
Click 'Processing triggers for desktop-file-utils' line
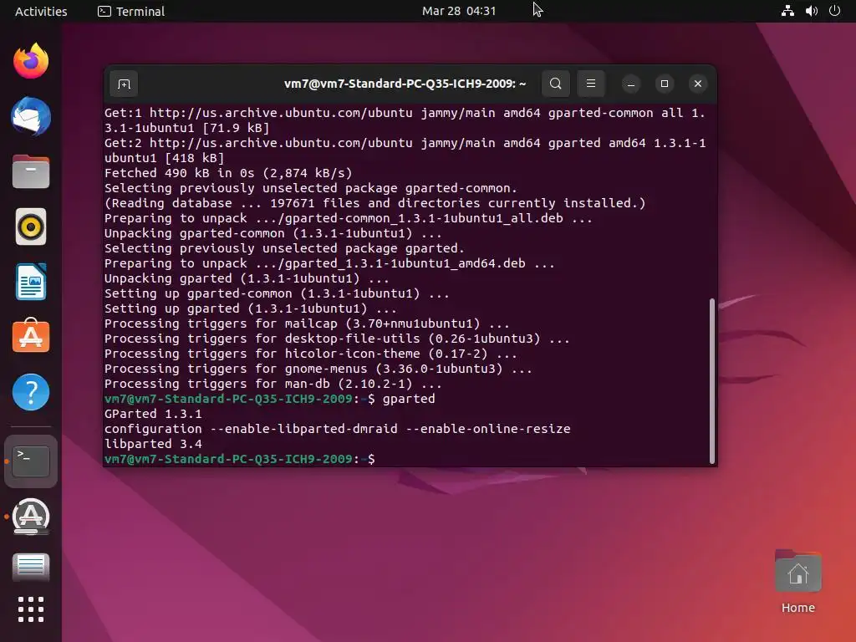(337, 339)
